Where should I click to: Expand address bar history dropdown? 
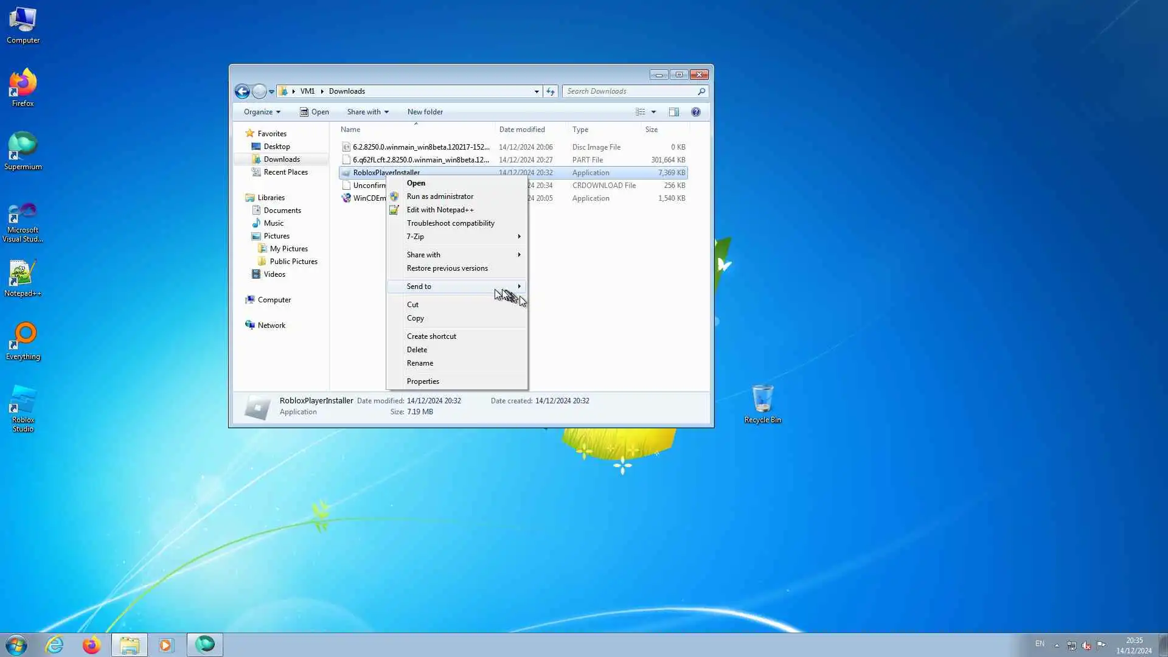click(x=536, y=91)
